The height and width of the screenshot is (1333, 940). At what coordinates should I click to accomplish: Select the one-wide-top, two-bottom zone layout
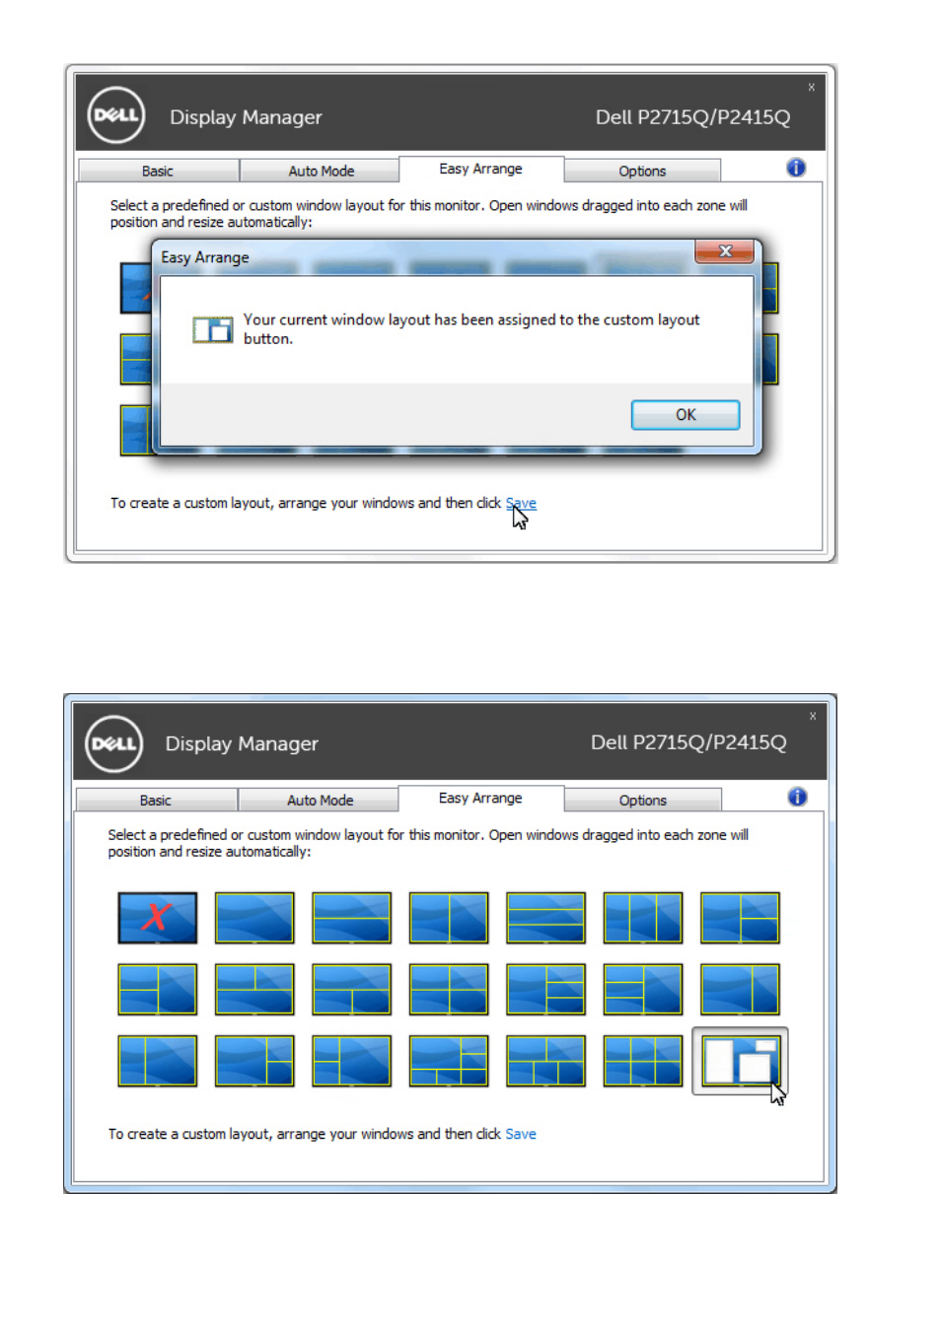(352, 989)
